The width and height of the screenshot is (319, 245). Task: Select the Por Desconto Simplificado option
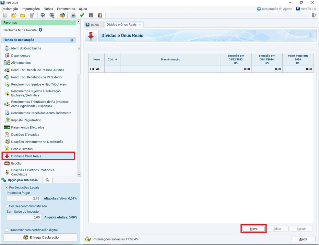coord(7,206)
